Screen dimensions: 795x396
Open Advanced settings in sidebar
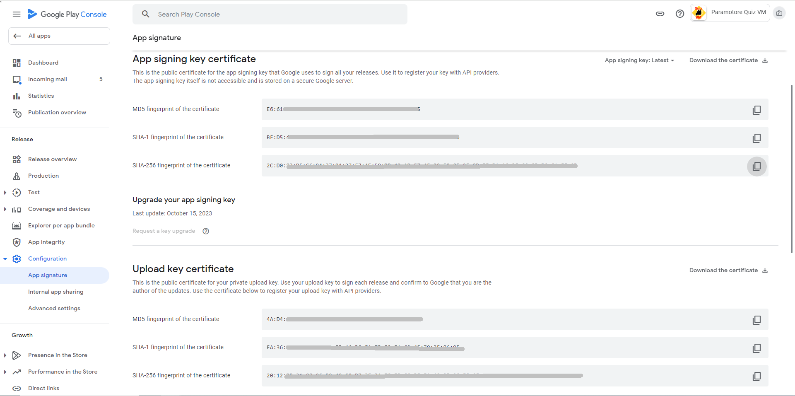tap(54, 309)
